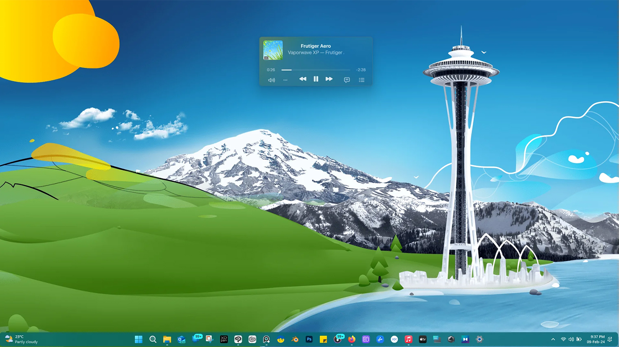Check battery status in system tray
The height and width of the screenshot is (347, 619).
tap(579, 339)
